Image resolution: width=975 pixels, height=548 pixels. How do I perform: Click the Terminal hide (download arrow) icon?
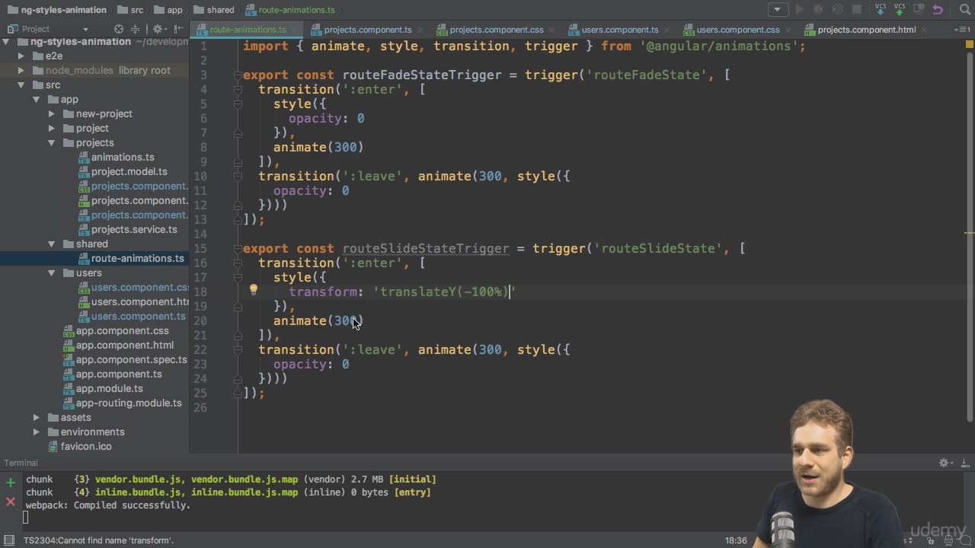click(964, 463)
